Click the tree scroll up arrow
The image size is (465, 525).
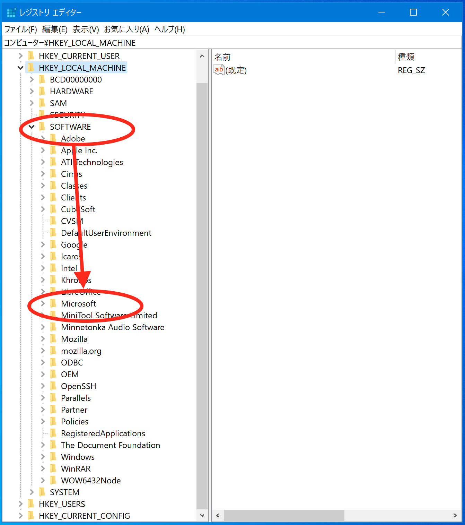point(202,56)
